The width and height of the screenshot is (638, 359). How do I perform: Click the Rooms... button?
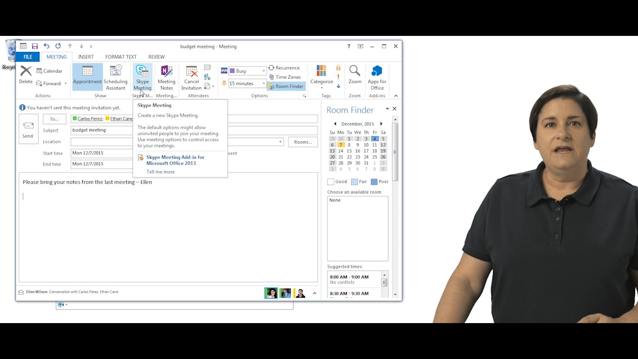pyautogui.click(x=303, y=142)
